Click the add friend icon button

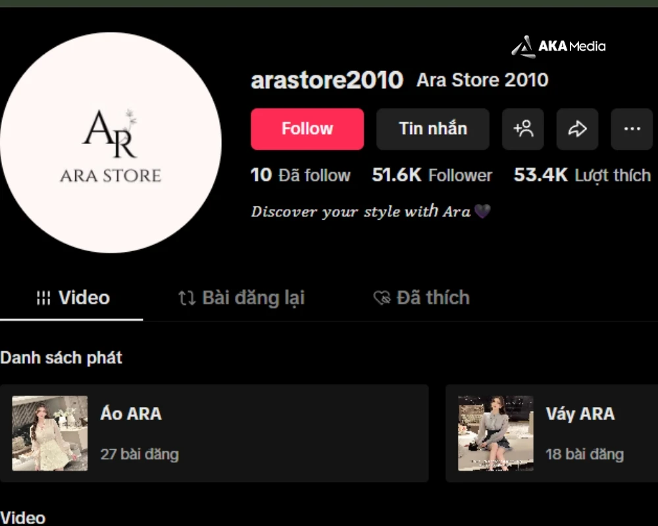click(523, 129)
